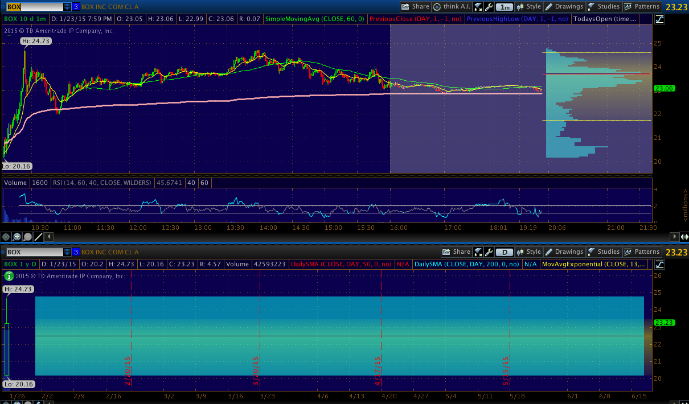The width and height of the screenshot is (689, 404).
Task: Open the 1m timeframe selector
Action: [x=505, y=7]
